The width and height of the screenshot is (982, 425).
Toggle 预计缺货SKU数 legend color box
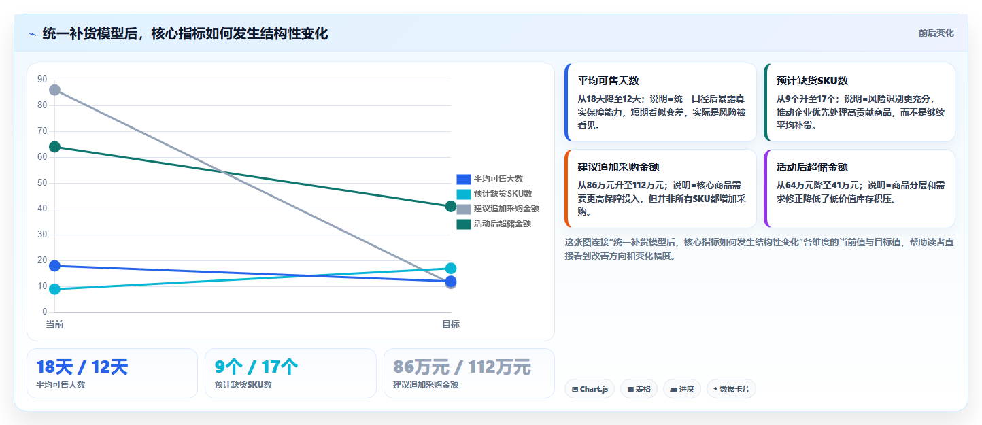(463, 194)
